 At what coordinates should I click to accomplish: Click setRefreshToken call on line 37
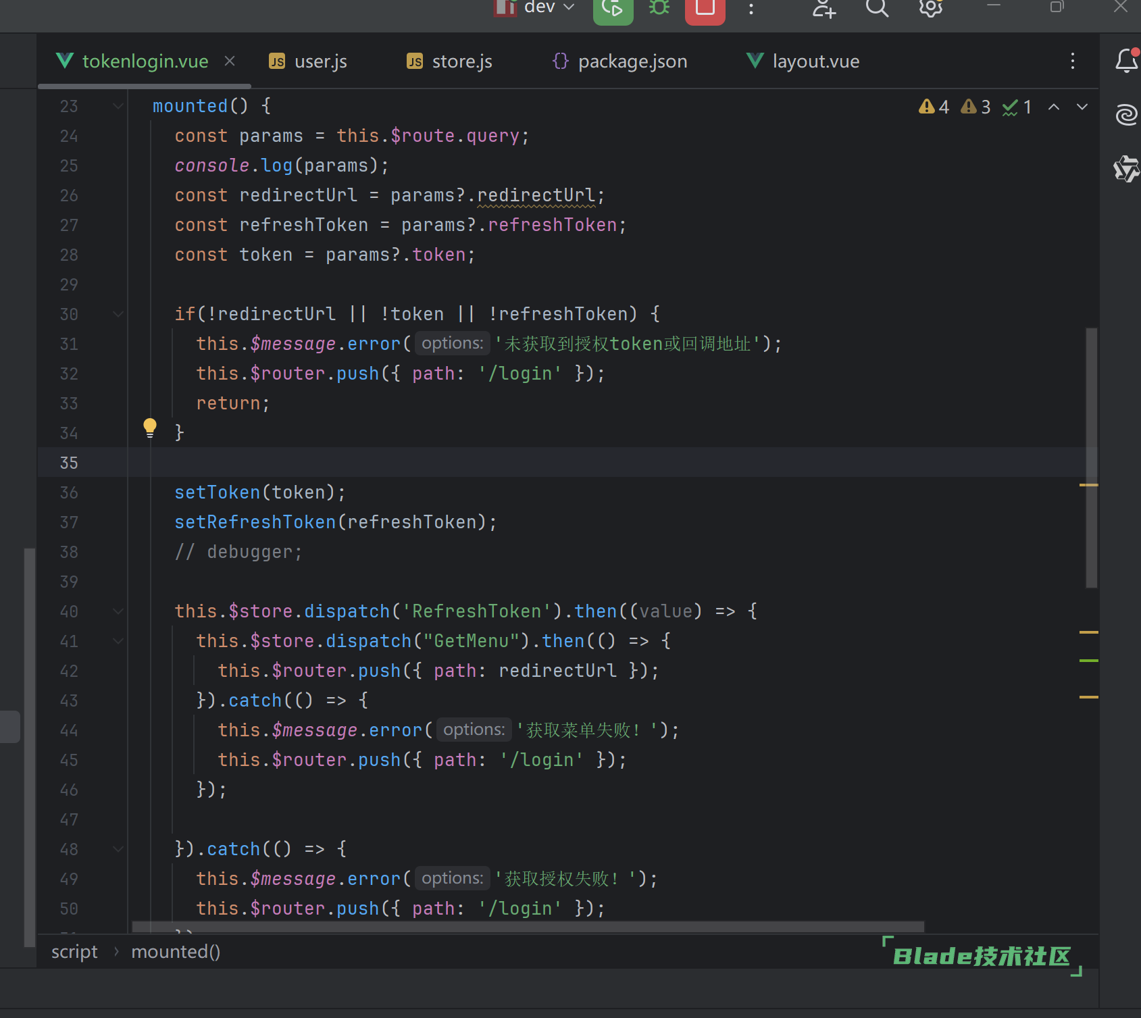pyautogui.click(x=255, y=522)
